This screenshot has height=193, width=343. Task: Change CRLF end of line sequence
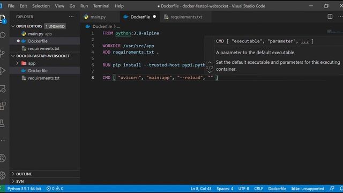(258, 188)
